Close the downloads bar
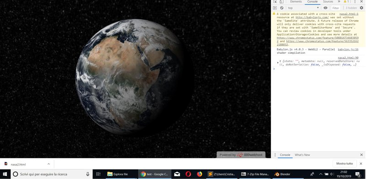Screen dimensions: 366x179 pyautogui.click(x=361, y=164)
